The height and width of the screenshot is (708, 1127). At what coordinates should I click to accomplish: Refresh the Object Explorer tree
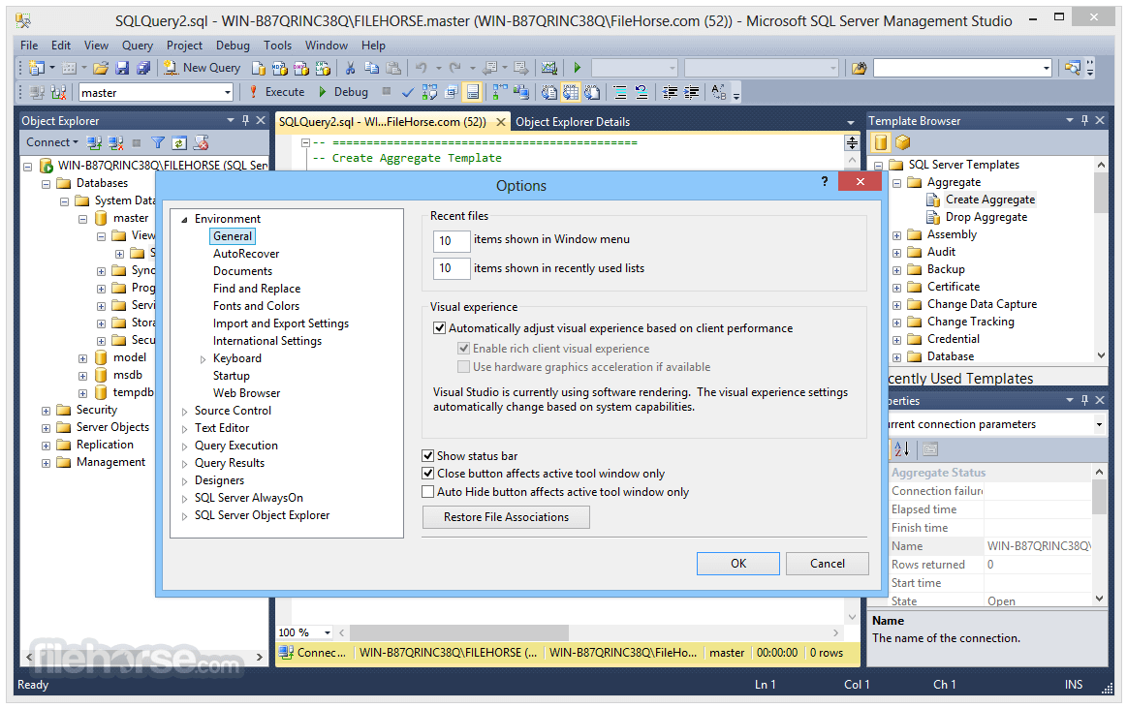click(x=179, y=142)
